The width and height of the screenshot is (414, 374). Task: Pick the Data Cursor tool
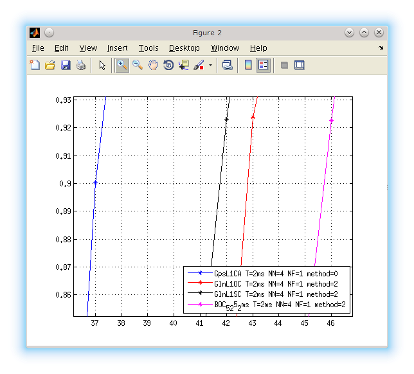184,65
